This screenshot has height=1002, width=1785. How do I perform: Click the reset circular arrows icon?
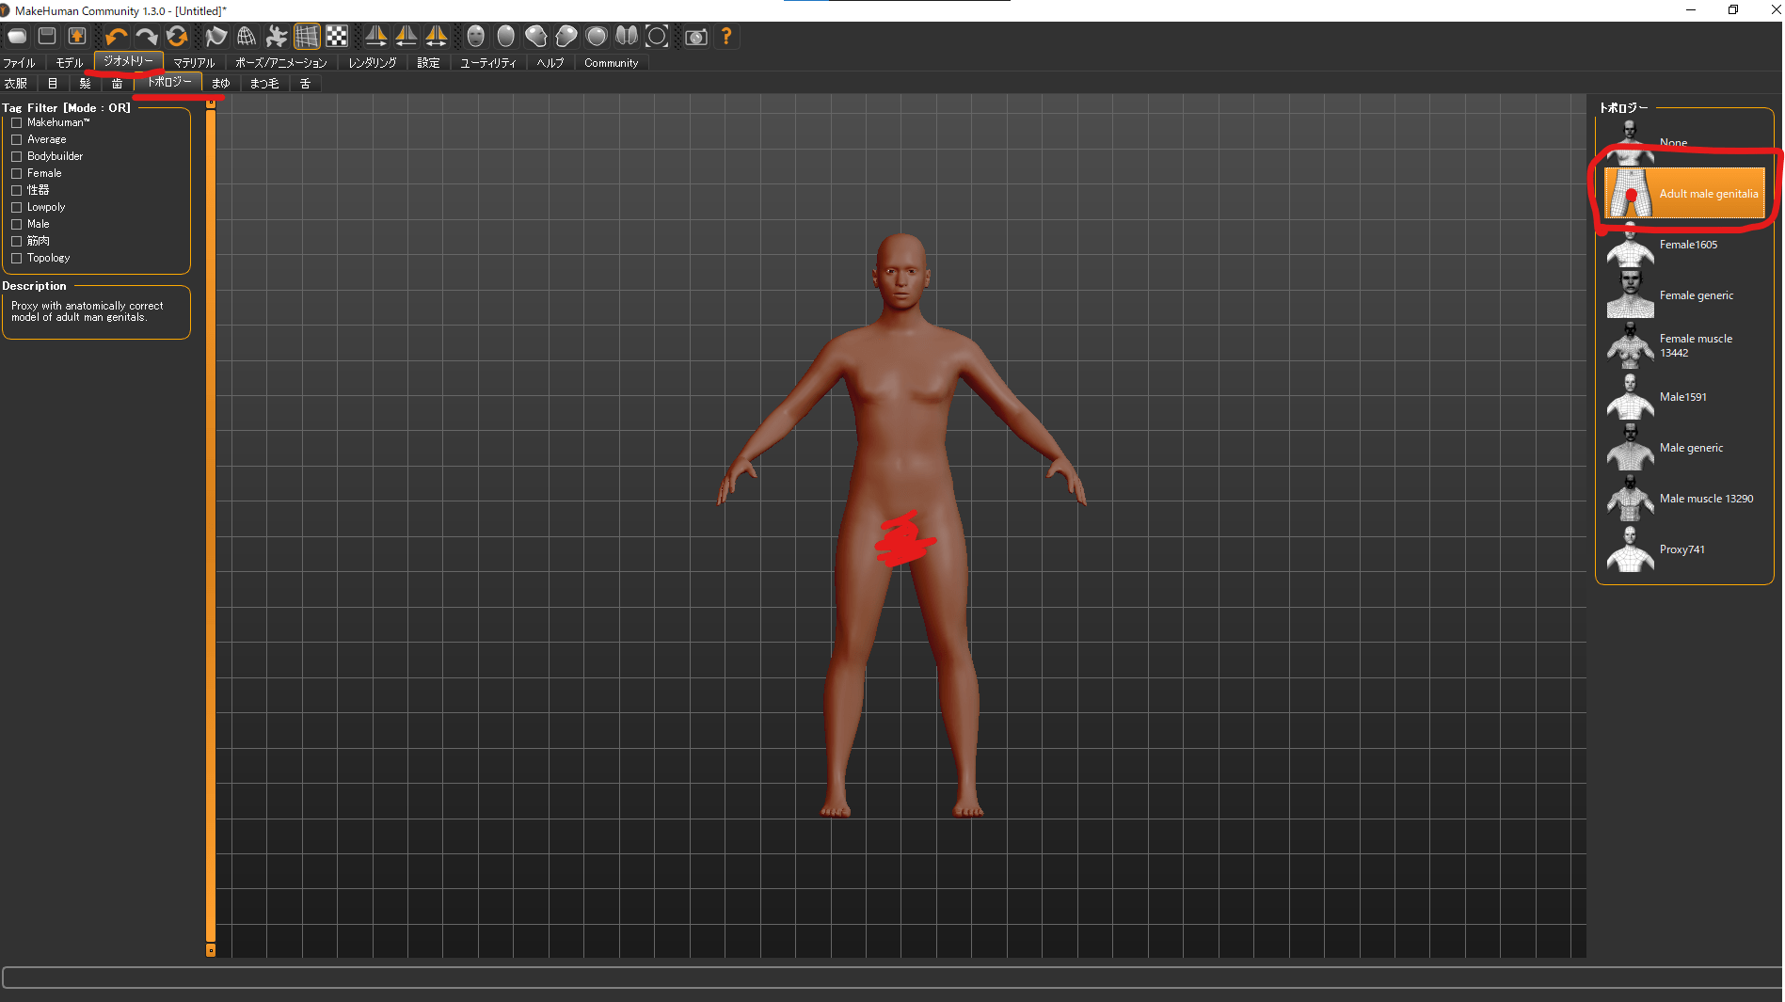pos(176,37)
